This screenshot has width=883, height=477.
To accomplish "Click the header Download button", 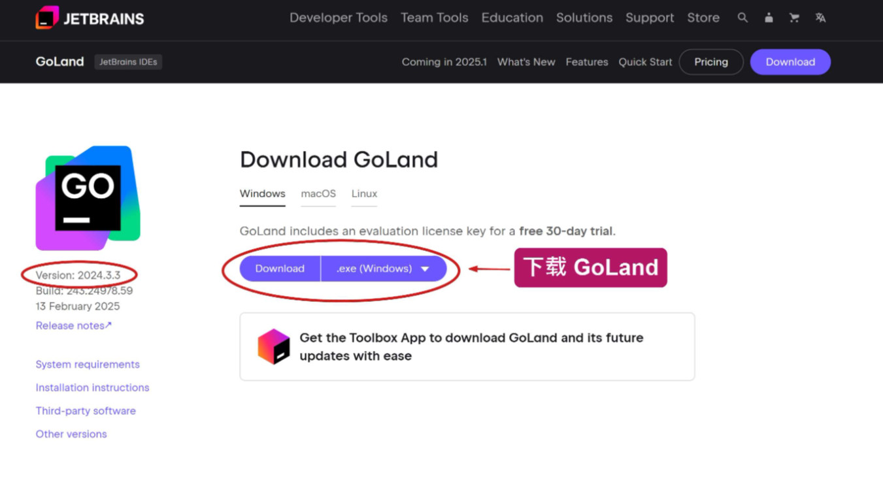I will tap(790, 62).
